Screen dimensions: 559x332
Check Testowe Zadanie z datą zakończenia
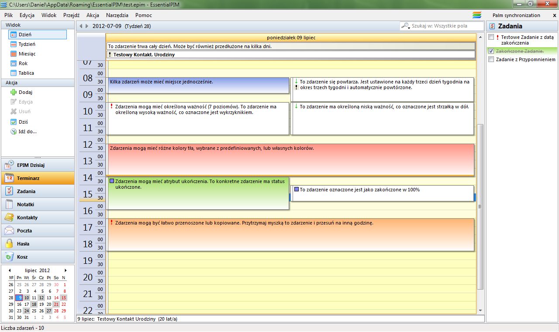(491, 37)
